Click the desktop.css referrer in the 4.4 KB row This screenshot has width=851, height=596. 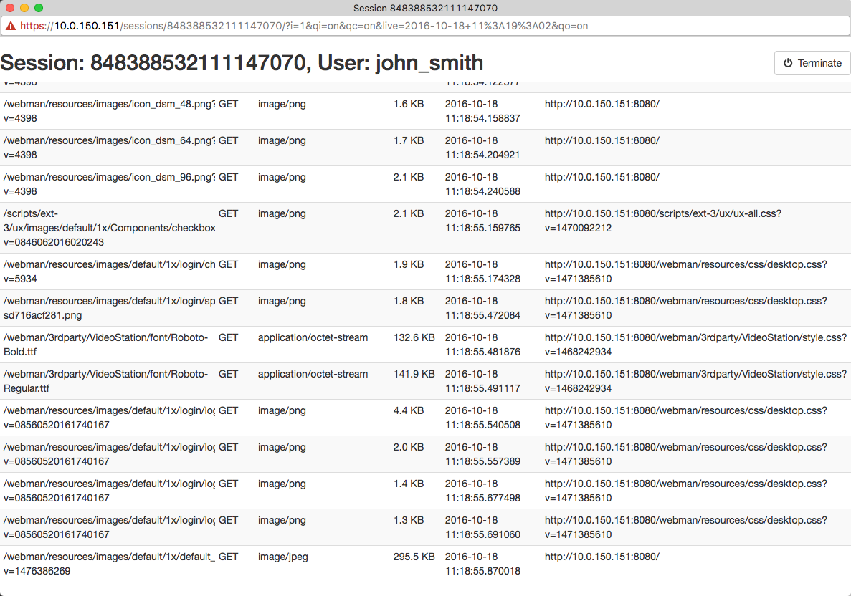pyautogui.click(x=686, y=418)
